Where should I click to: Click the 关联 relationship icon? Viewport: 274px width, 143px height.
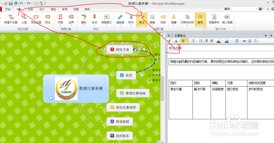point(61,17)
